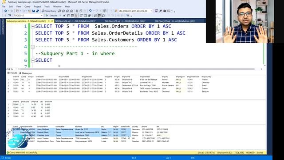Open the Query menu

[x=28, y=7]
